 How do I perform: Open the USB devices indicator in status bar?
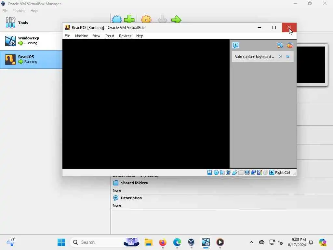point(235,173)
